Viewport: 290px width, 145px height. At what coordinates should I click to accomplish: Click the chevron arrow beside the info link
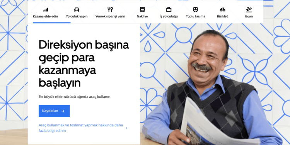126,128
